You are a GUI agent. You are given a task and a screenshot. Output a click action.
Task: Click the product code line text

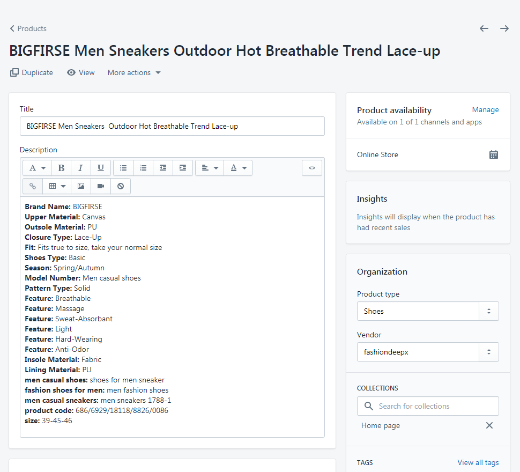coord(96,411)
